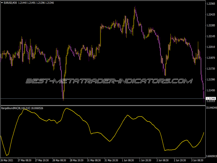Click the 1.22285 price scale label
This screenshot has width=217, height=163.
pyautogui.click(x=211, y=25)
